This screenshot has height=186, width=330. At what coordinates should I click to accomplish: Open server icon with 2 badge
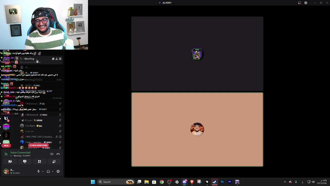6,119
